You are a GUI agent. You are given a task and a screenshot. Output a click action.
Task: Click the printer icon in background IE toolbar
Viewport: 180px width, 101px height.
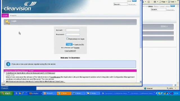tap(155, 2)
